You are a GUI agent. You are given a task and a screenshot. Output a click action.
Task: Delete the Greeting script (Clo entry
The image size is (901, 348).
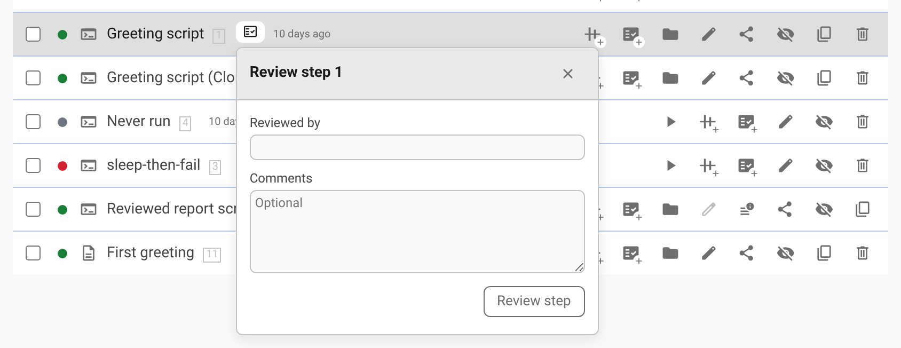pos(863,78)
